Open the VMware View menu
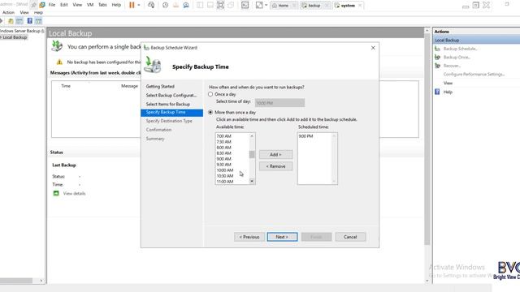The image size is (520, 292). (77, 5)
